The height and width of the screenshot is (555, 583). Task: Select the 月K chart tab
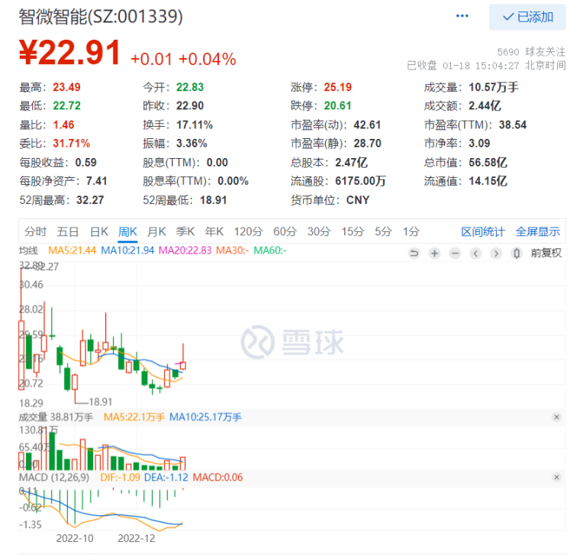click(156, 231)
